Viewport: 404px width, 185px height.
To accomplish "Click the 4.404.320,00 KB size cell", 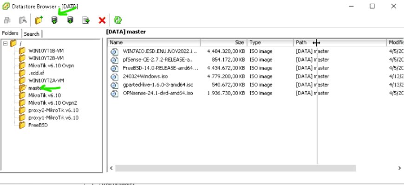I will (226, 51).
